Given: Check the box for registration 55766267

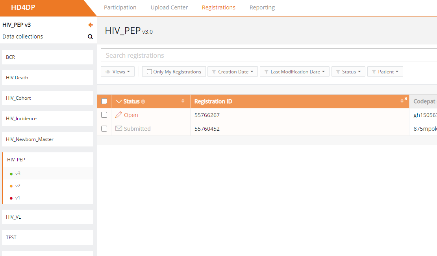Looking at the screenshot, I should point(104,115).
